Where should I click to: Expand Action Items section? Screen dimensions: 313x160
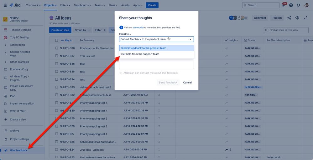[x=6, y=45]
